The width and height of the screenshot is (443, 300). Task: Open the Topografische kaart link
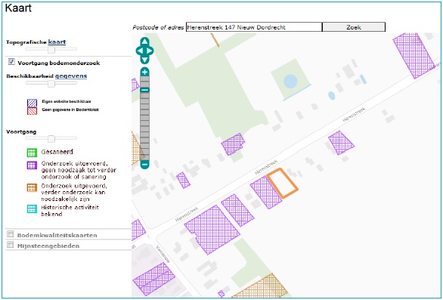[57, 42]
